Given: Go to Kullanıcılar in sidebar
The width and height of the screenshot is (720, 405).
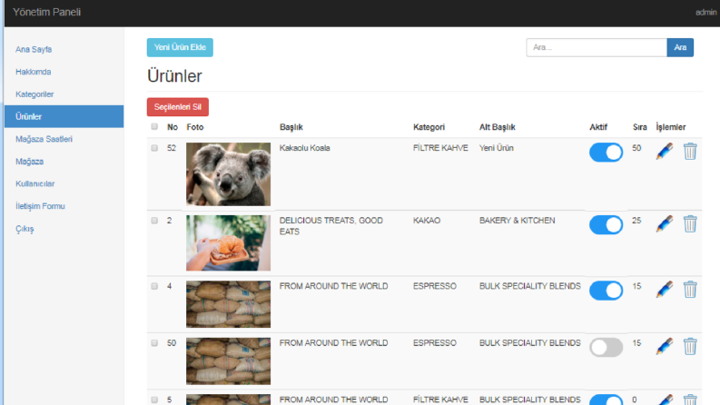Looking at the screenshot, I should tap(35, 183).
